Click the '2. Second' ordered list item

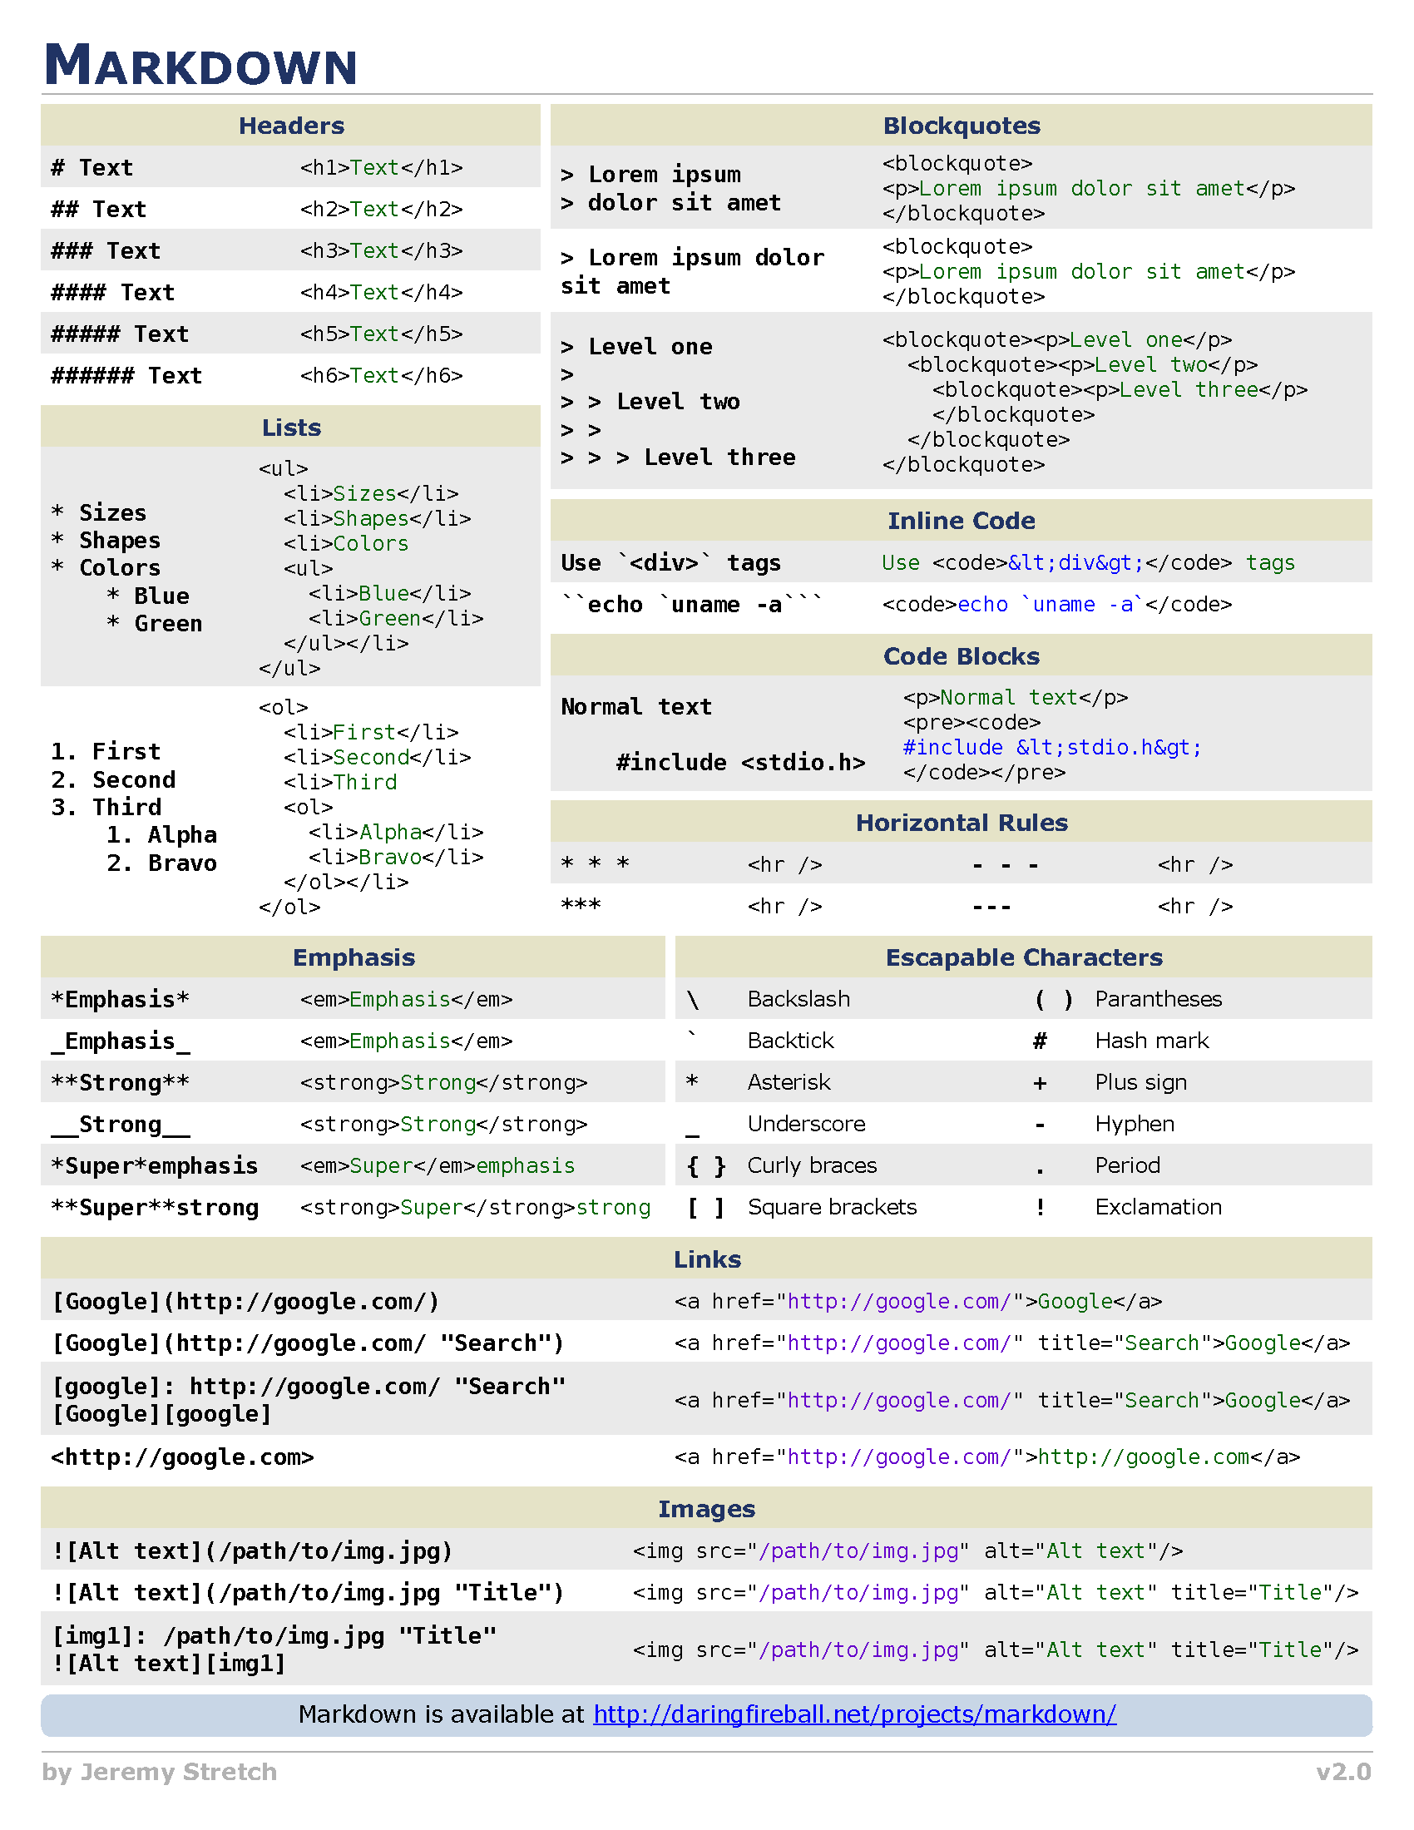pos(113,779)
